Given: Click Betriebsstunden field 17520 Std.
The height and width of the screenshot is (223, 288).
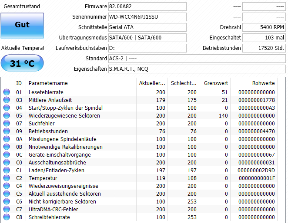Looking at the screenshot, I should coord(264,48).
